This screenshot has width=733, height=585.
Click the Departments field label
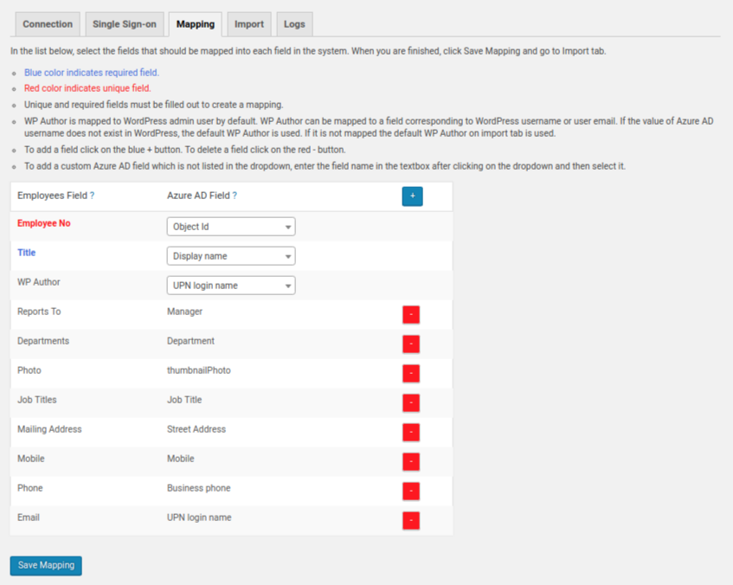(x=43, y=341)
